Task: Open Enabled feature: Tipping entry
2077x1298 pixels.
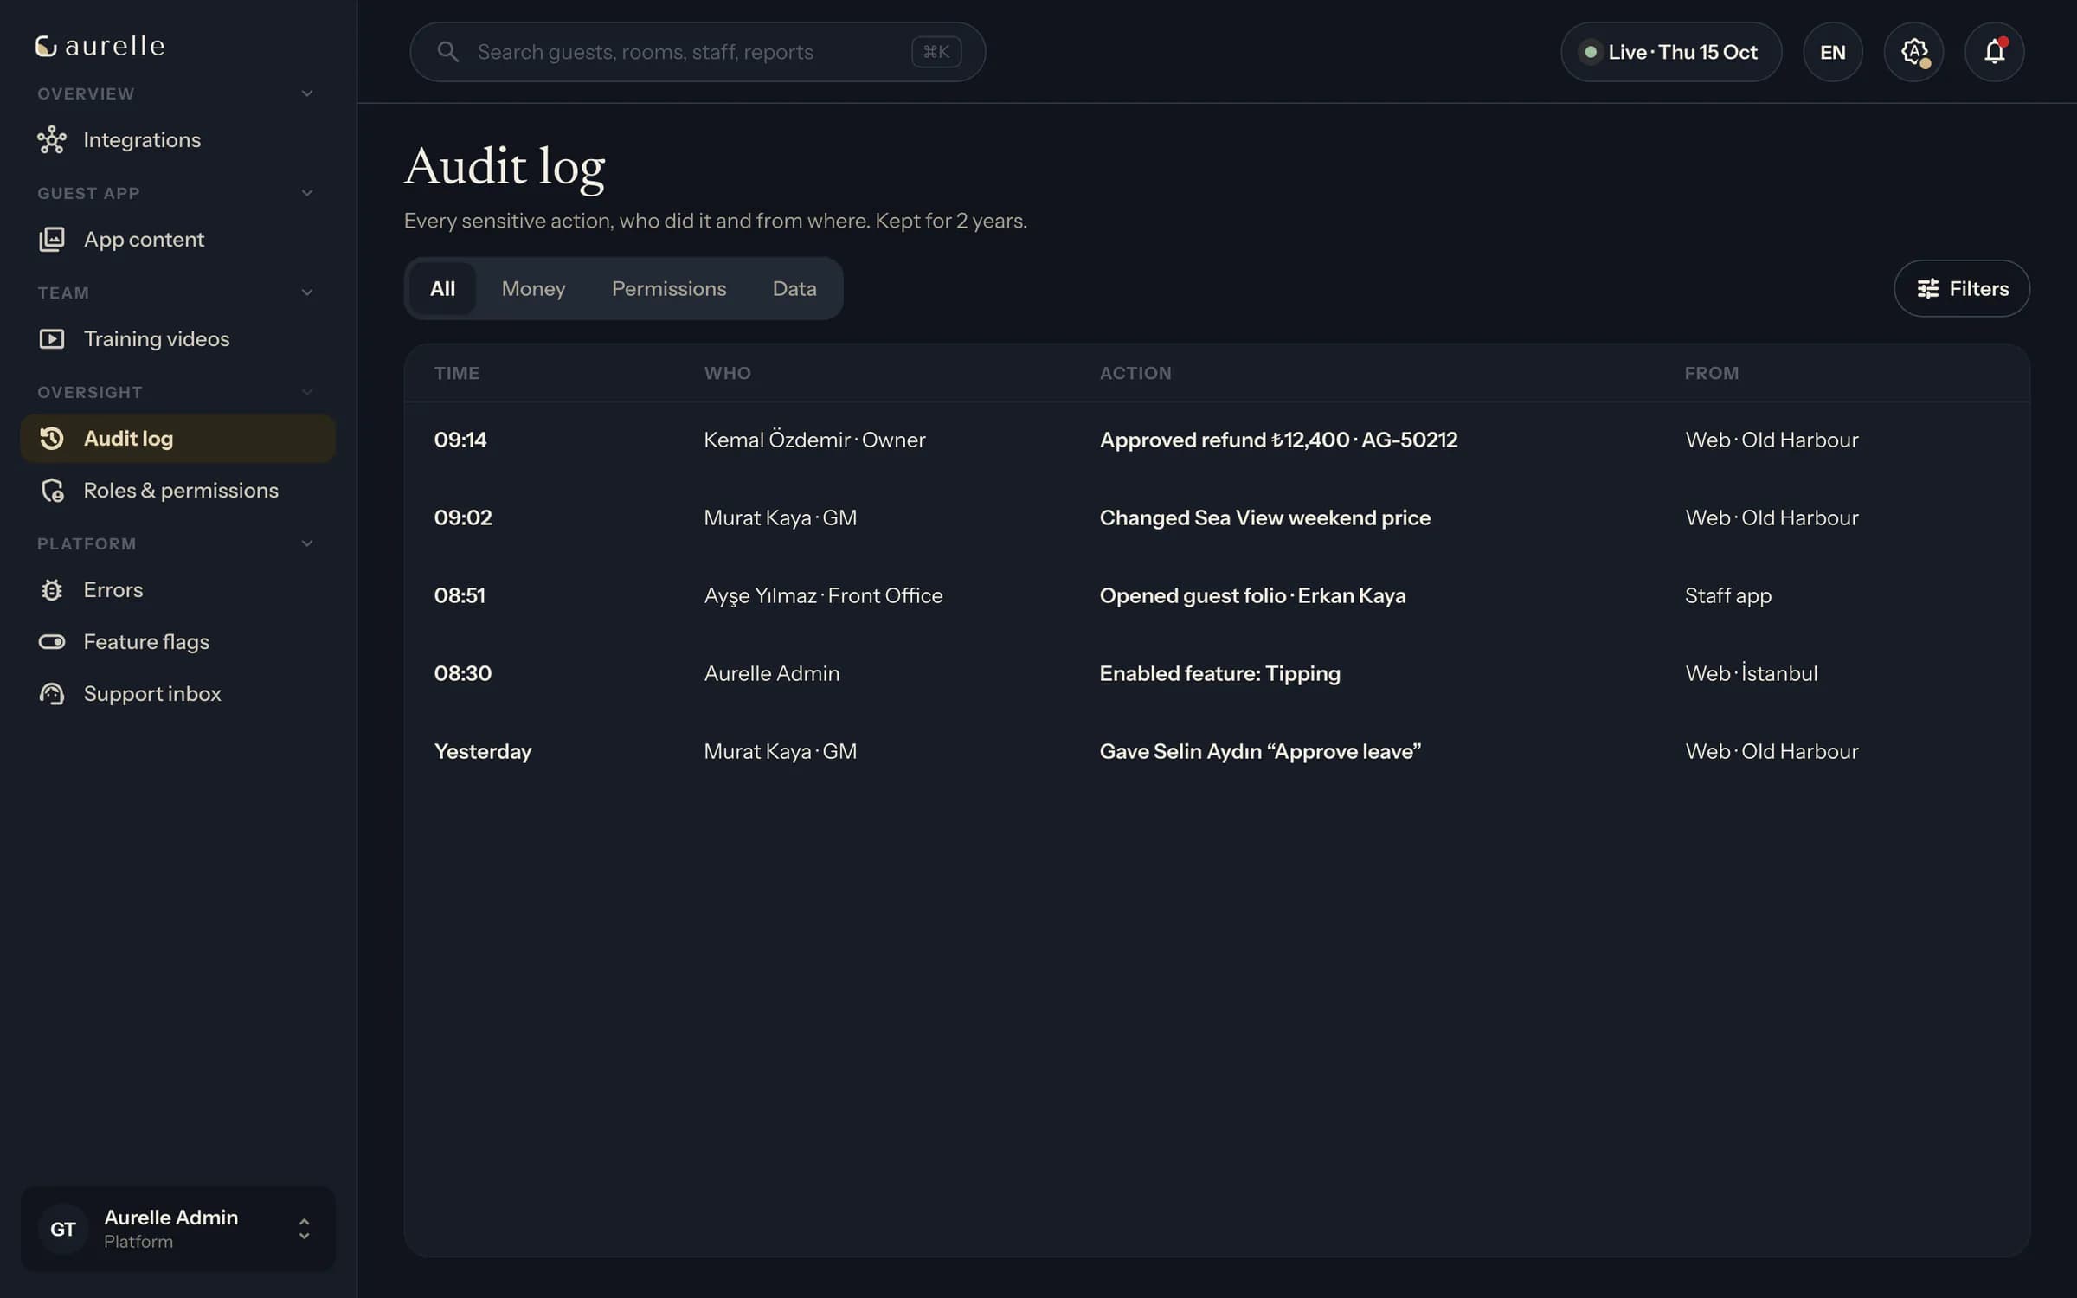Action: pos(1217,673)
